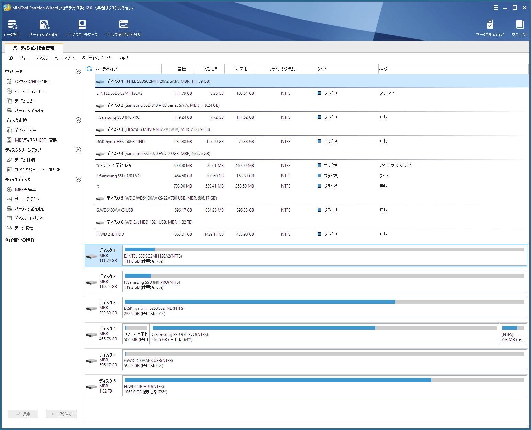This screenshot has height=430, width=531.
Task: Select the ディスク 1 INTEL header row
Action: pos(312,81)
